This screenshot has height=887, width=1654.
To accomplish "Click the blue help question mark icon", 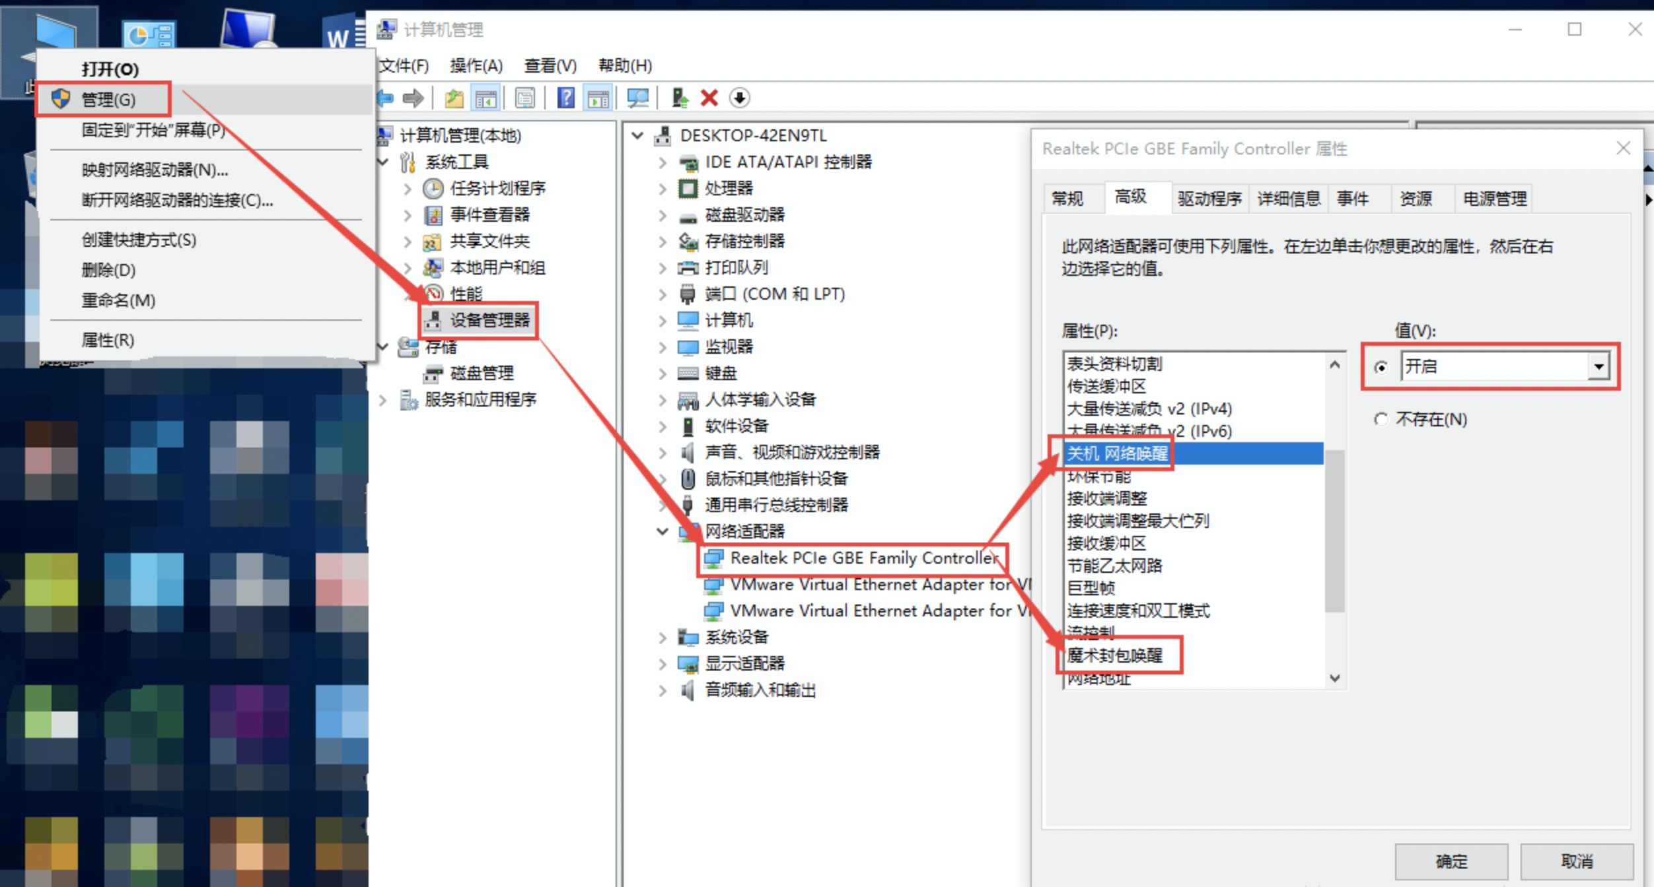I will tap(565, 98).
